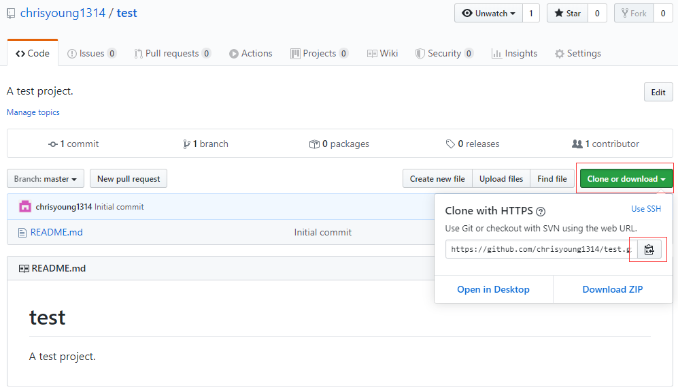View the Projects tab

point(319,53)
